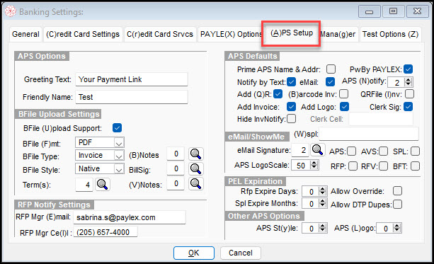Click the Clerk Cell field
The image size is (434, 264).
pos(381,119)
